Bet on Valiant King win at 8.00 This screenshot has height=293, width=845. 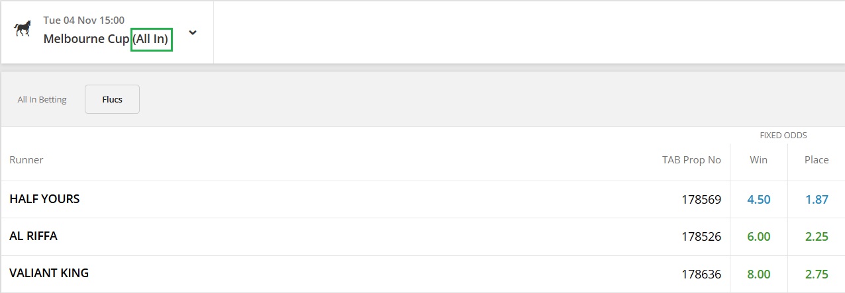[x=759, y=274]
